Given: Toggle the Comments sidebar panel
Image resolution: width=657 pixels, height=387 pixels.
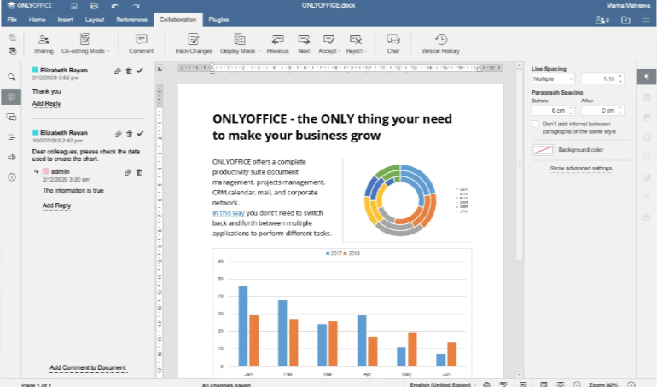Looking at the screenshot, I should tap(11, 96).
